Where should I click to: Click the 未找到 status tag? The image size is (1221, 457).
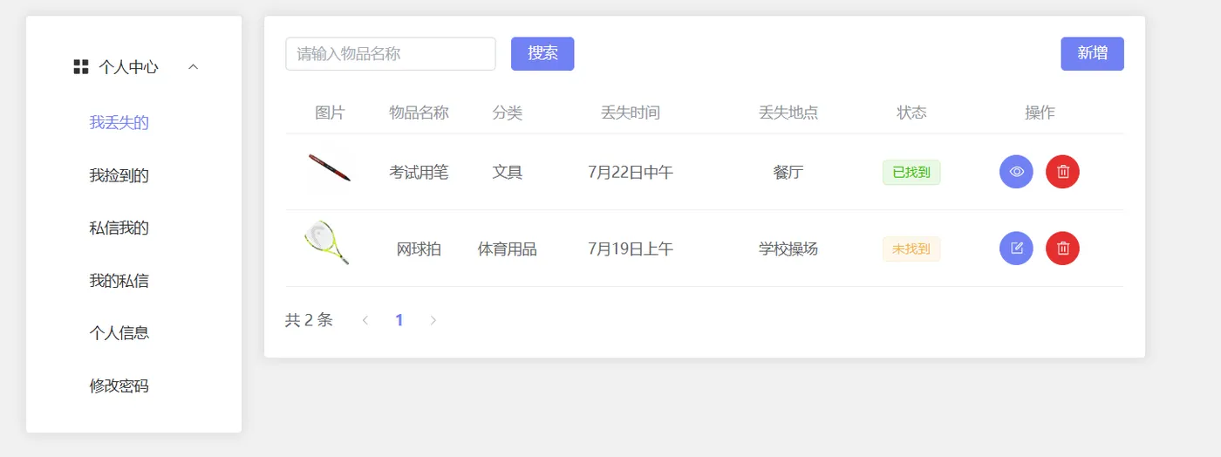911,249
